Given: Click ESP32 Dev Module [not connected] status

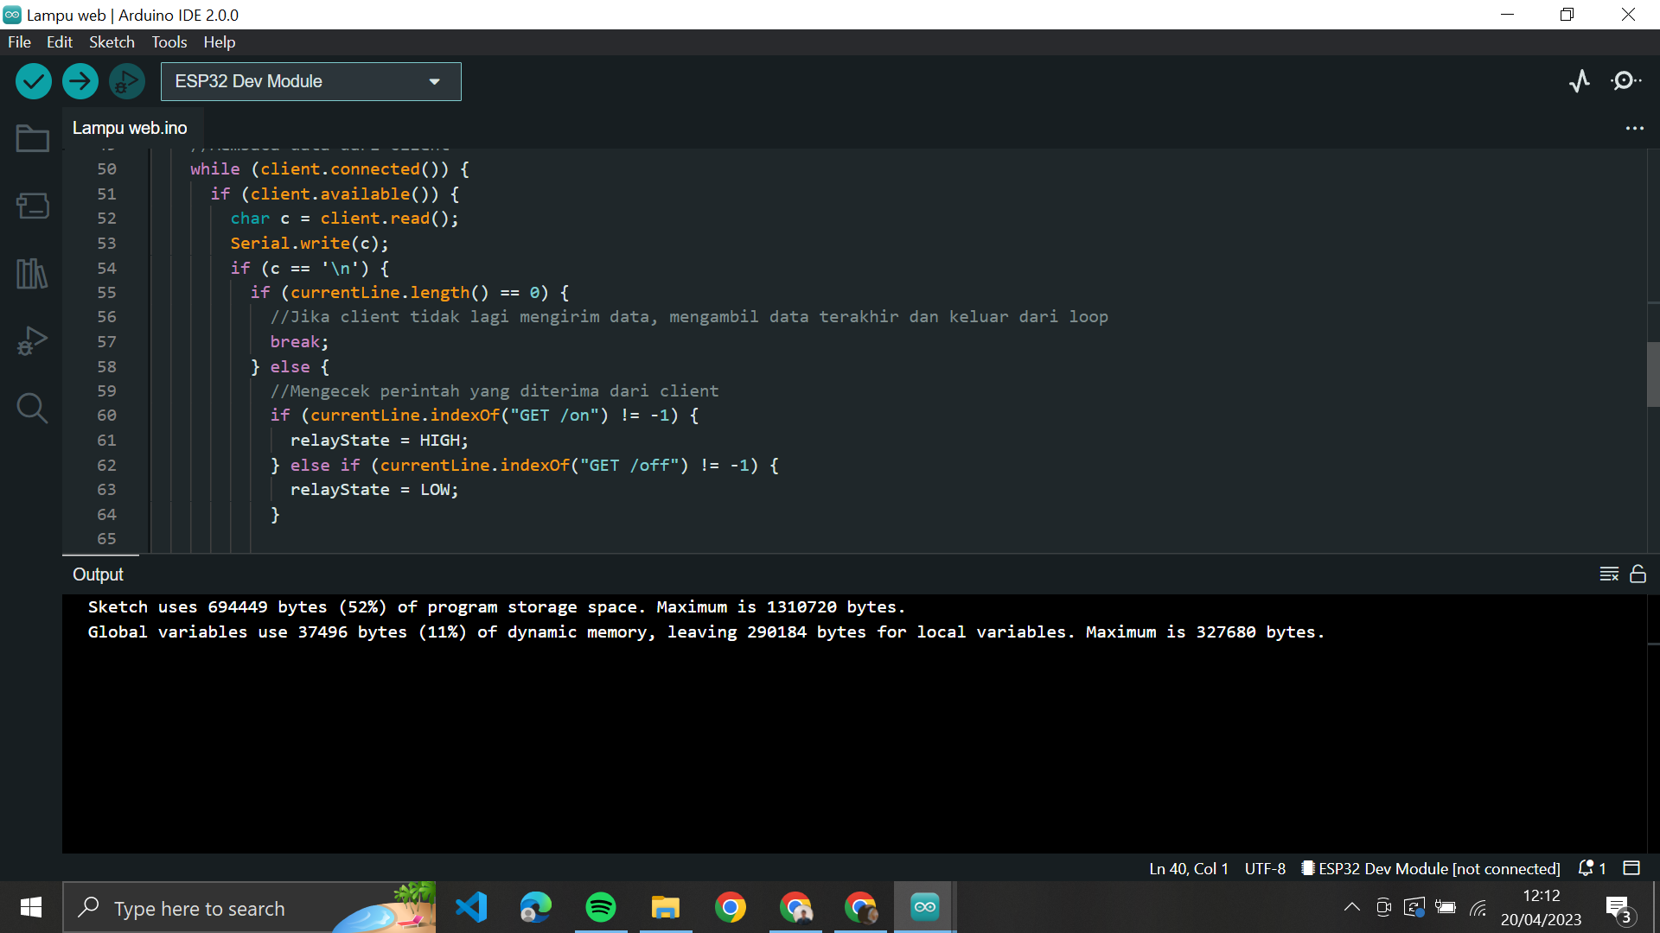Looking at the screenshot, I should click(x=1431, y=868).
